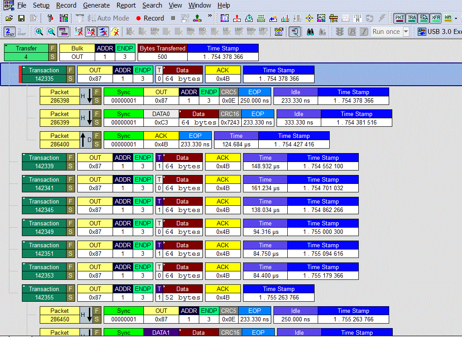Image resolution: width=462 pixels, height=337 pixels.
Task: Open Display Options colored wrench icon
Action: tap(63, 18)
